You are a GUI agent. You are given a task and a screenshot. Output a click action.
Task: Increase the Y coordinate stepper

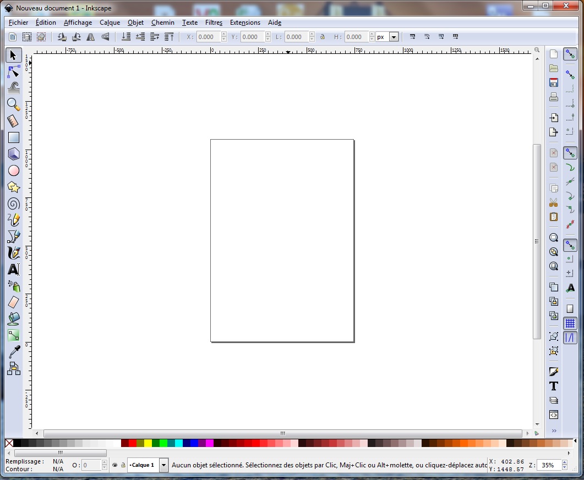point(268,34)
